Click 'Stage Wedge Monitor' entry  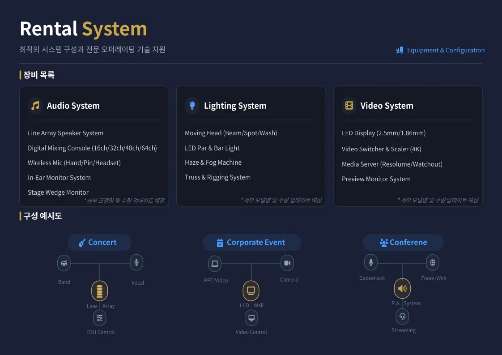tap(58, 192)
